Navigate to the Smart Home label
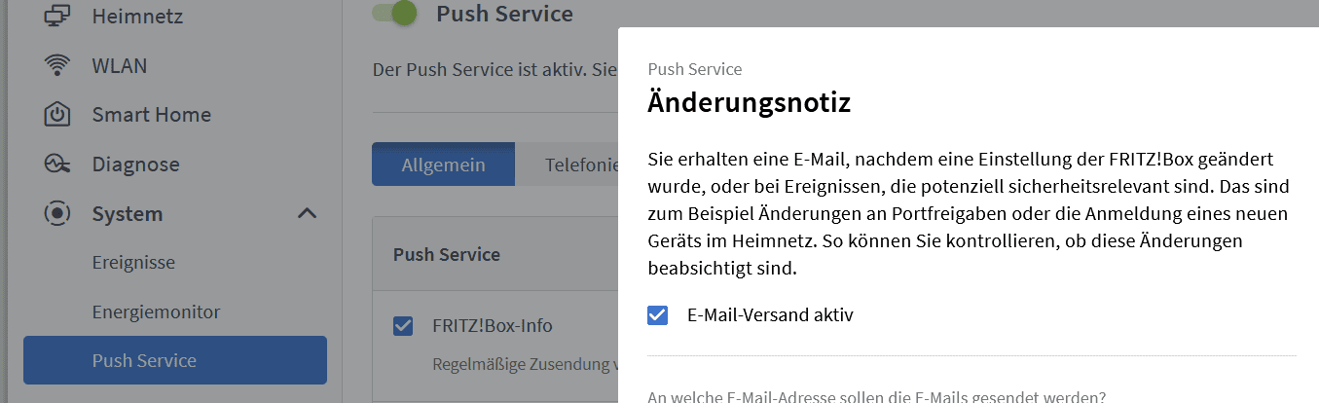1319x403 pixels. click(151, 115)
